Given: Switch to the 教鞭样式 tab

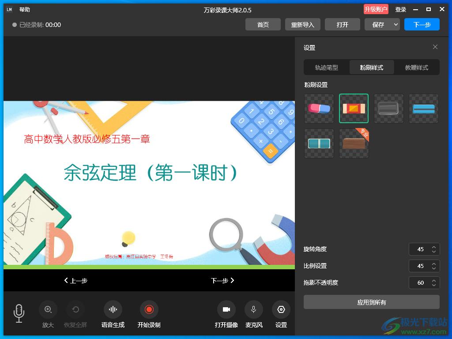Looking at the screenshot, I should [x=416, y=68].
